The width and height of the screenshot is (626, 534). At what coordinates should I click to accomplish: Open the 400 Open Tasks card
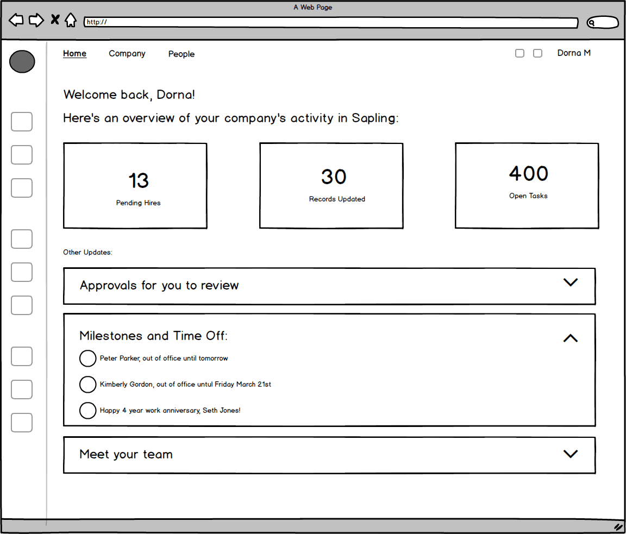click(527, 186)
